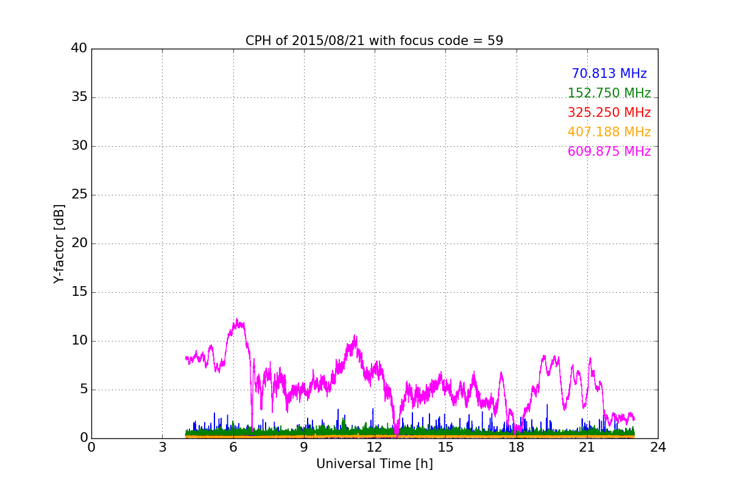Click the Universal Time [h] axis label
This screenshot has height=487, width=731.
click(x=374, y=464)
